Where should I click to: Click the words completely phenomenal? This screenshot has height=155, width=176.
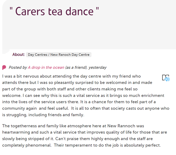click(x=27, y=145)
